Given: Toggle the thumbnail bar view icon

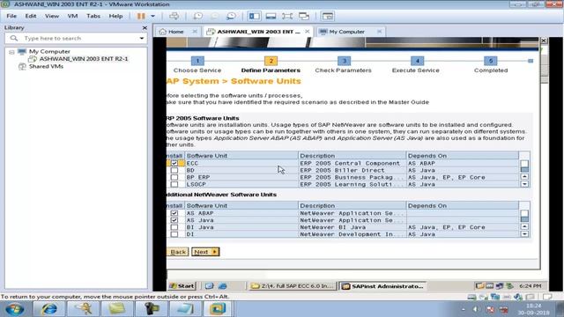Looking at the screenshot, I should (271, 16).
